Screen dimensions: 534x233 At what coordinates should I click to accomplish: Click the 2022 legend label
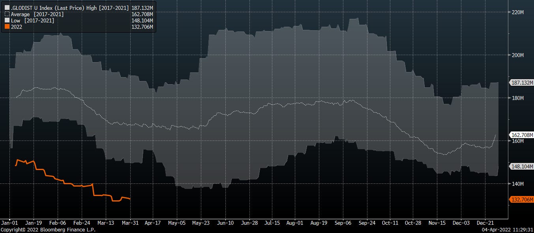[17, 27]
